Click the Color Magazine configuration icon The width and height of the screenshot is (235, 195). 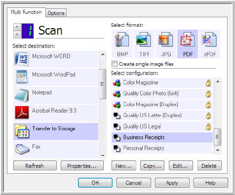click(117, 83)
